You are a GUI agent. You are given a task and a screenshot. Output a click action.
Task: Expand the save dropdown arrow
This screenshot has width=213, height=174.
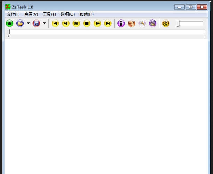45,23
